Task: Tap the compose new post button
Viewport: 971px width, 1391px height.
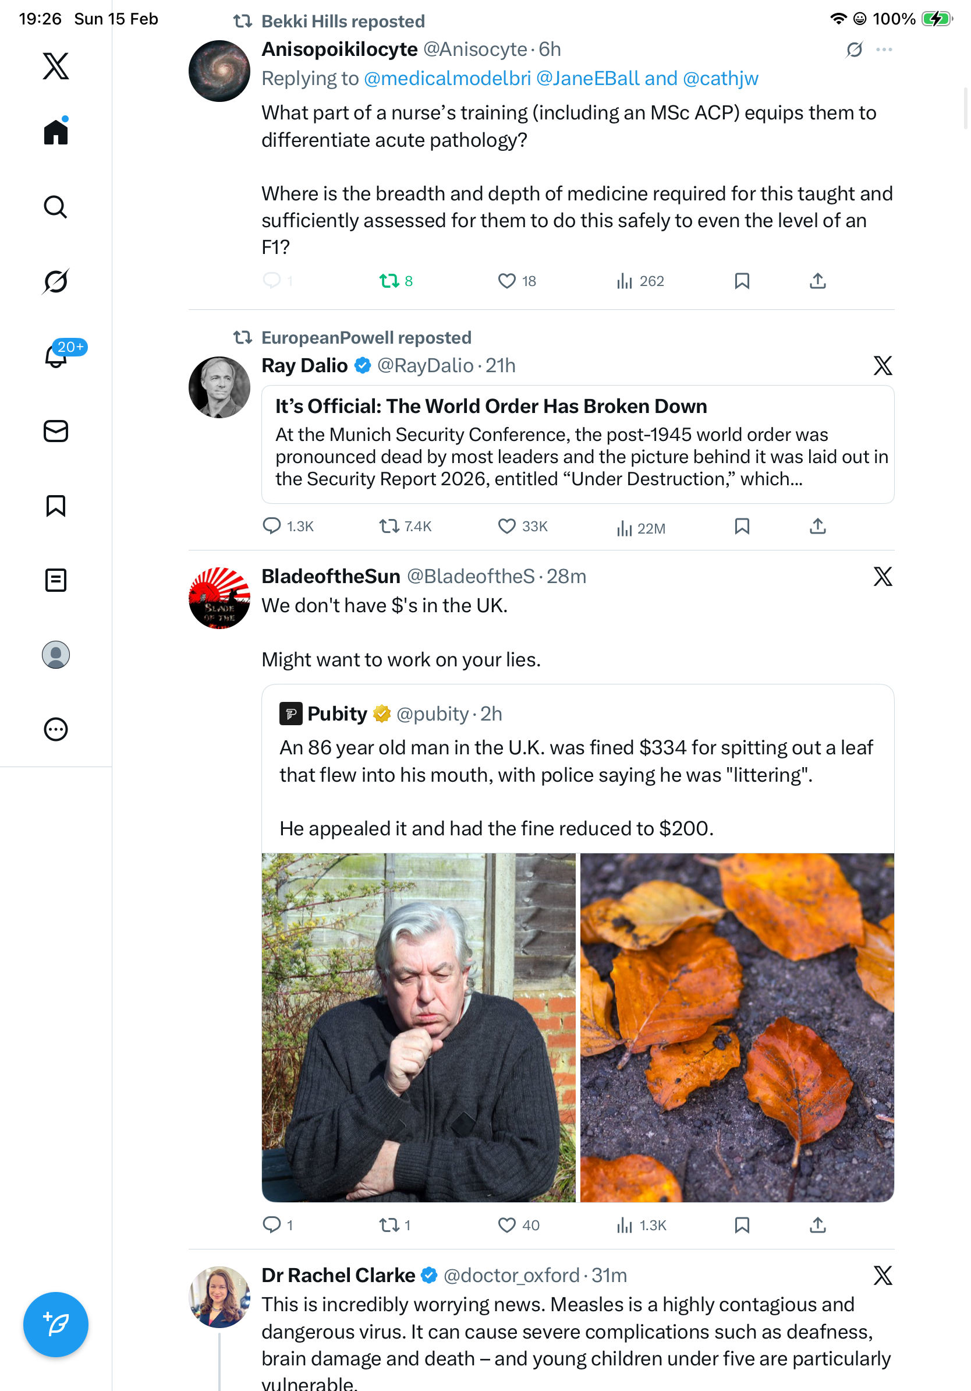Action: [56, 1325]
